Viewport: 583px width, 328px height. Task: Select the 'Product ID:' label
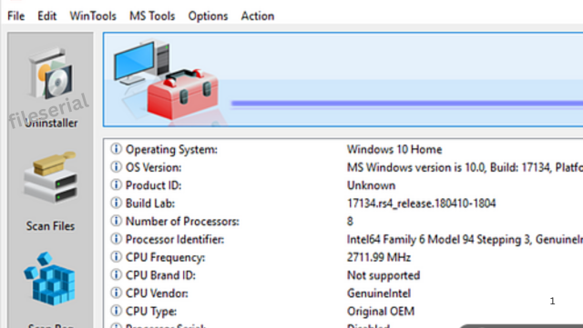point(153,185)
